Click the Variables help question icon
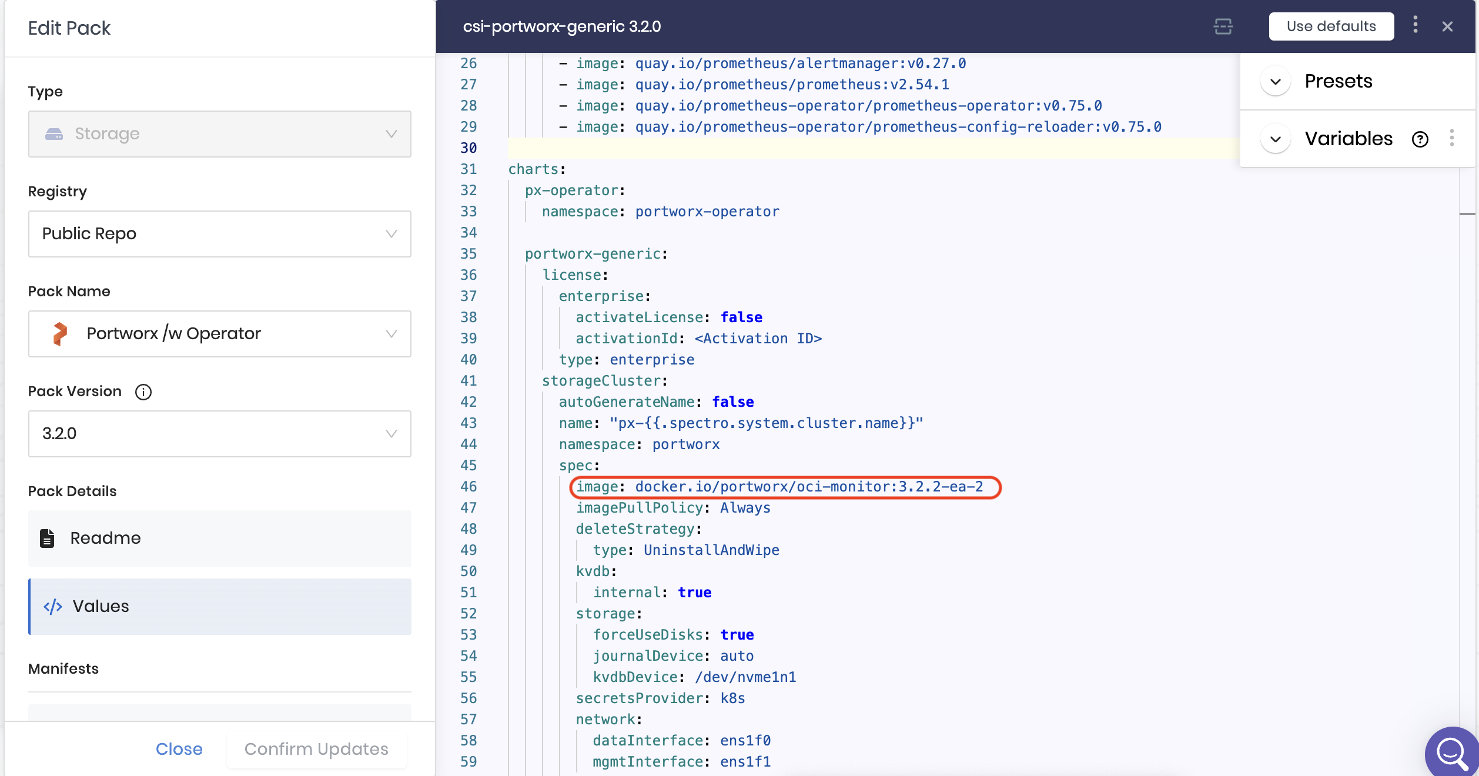The image size is (1479, 776). pyautogui.click(x=1420, y=139)
